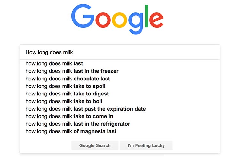Image resolution: width=240 pixels, height=157 pixels.
Task: Click the Google Search button
Action: (95, 145)
